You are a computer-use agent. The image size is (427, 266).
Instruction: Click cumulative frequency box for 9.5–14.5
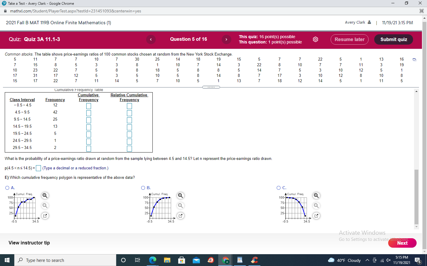[89, 120]
